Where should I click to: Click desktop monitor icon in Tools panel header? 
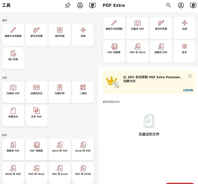92,5
